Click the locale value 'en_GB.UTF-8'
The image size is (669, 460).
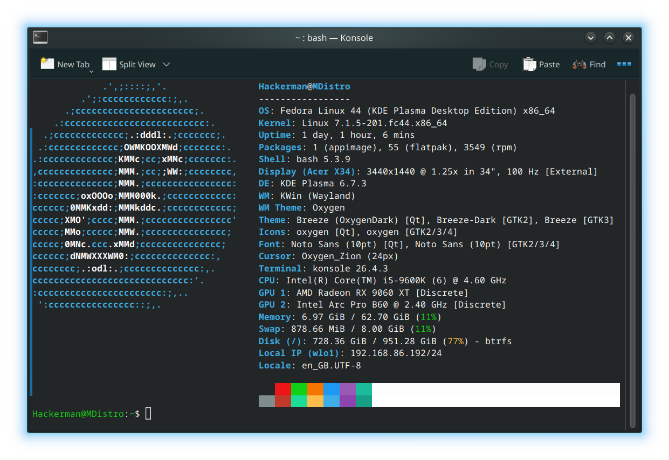(x=332, y=365)
